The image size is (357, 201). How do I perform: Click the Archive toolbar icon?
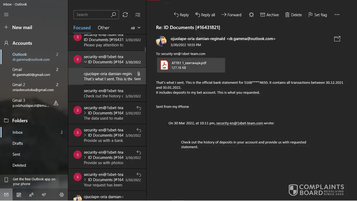click(269, 15)
